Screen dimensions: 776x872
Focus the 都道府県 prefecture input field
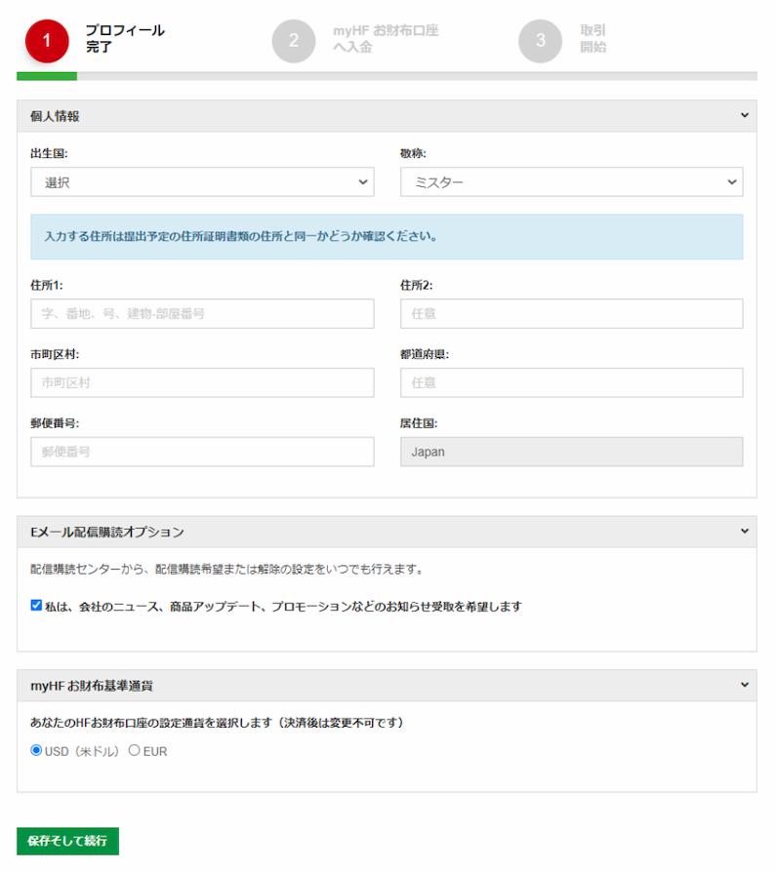pos(571,383)
